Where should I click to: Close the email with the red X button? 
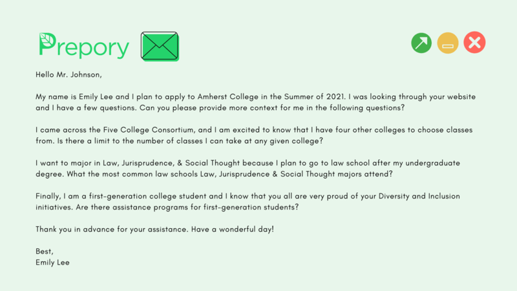pyautogui.click(x=474, y=43)
